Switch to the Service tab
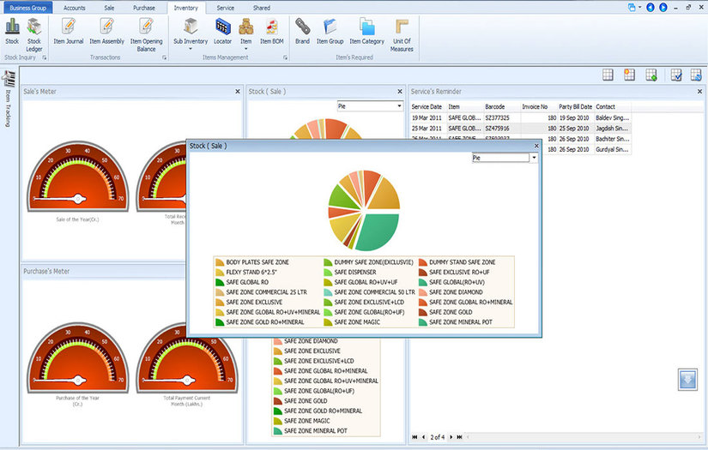Screen dimensions: 708x450 click(226, 8)
